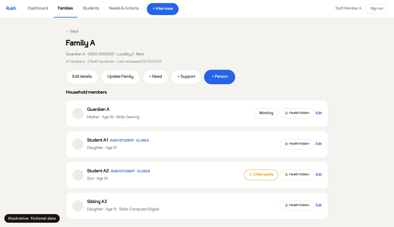The image size is (394, 227).
Task: Click Guardian A's avatar circle
Action: [78, 113]
